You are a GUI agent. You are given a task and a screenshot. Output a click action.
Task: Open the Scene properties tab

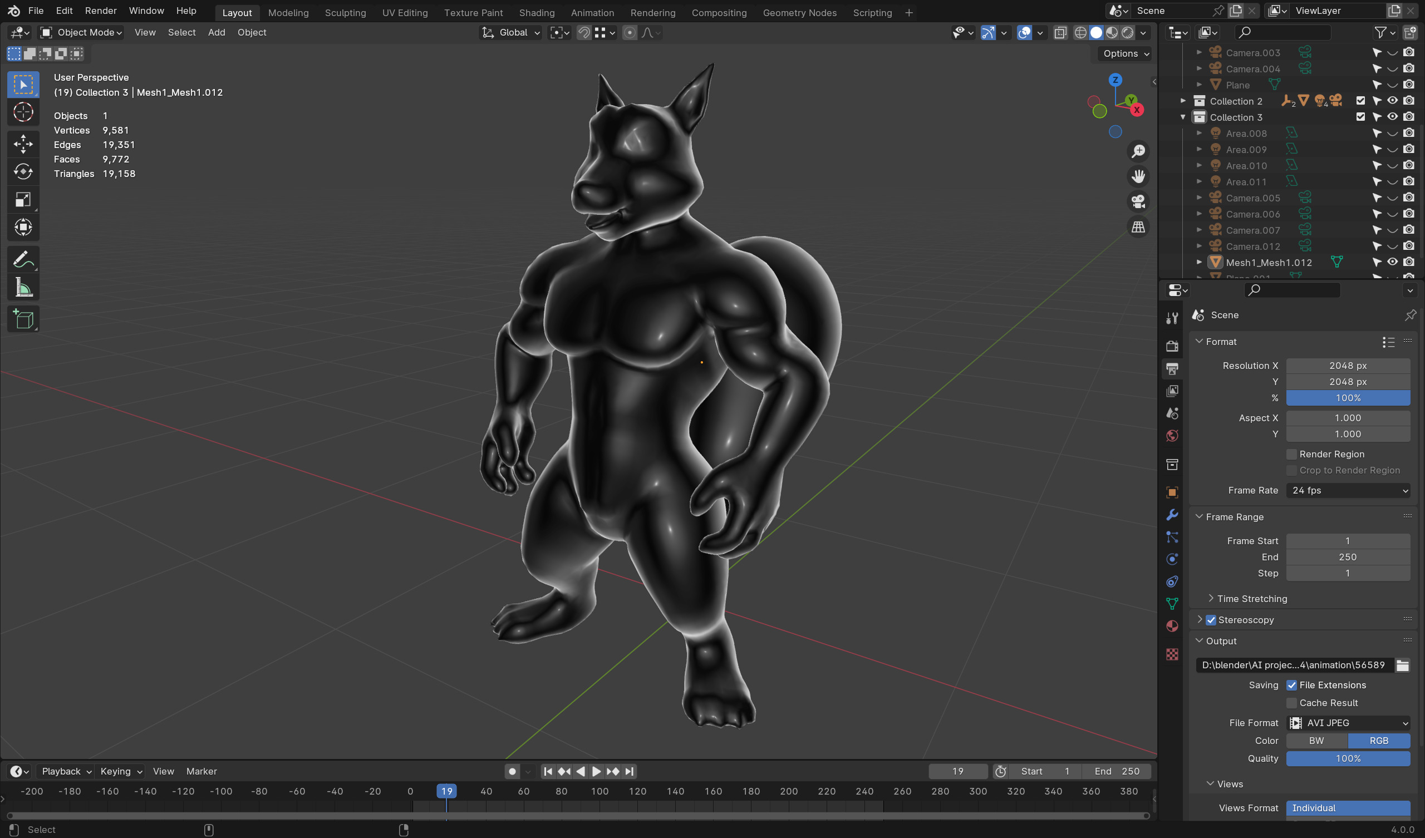[1172, 413]
